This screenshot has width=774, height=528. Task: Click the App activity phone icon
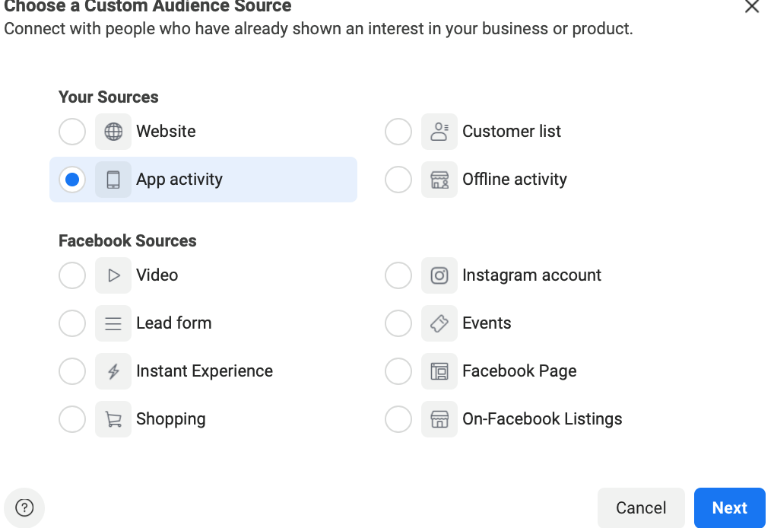113,179
